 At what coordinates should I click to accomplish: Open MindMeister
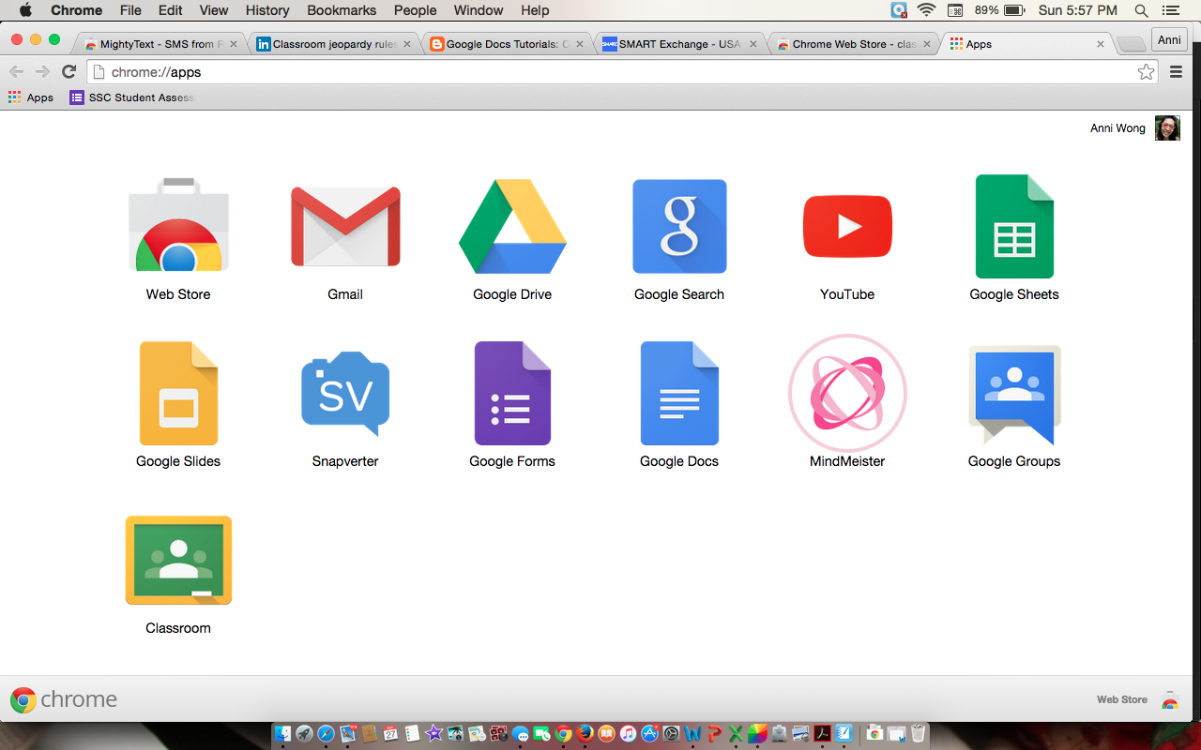click(846, 394)
